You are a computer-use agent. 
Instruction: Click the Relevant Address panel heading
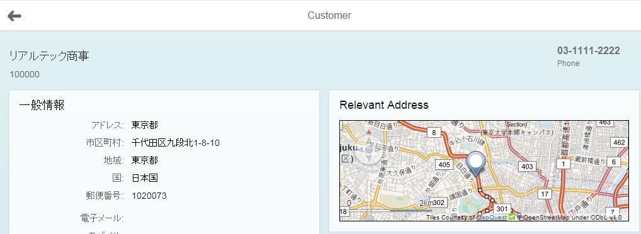tap(384, 105)
